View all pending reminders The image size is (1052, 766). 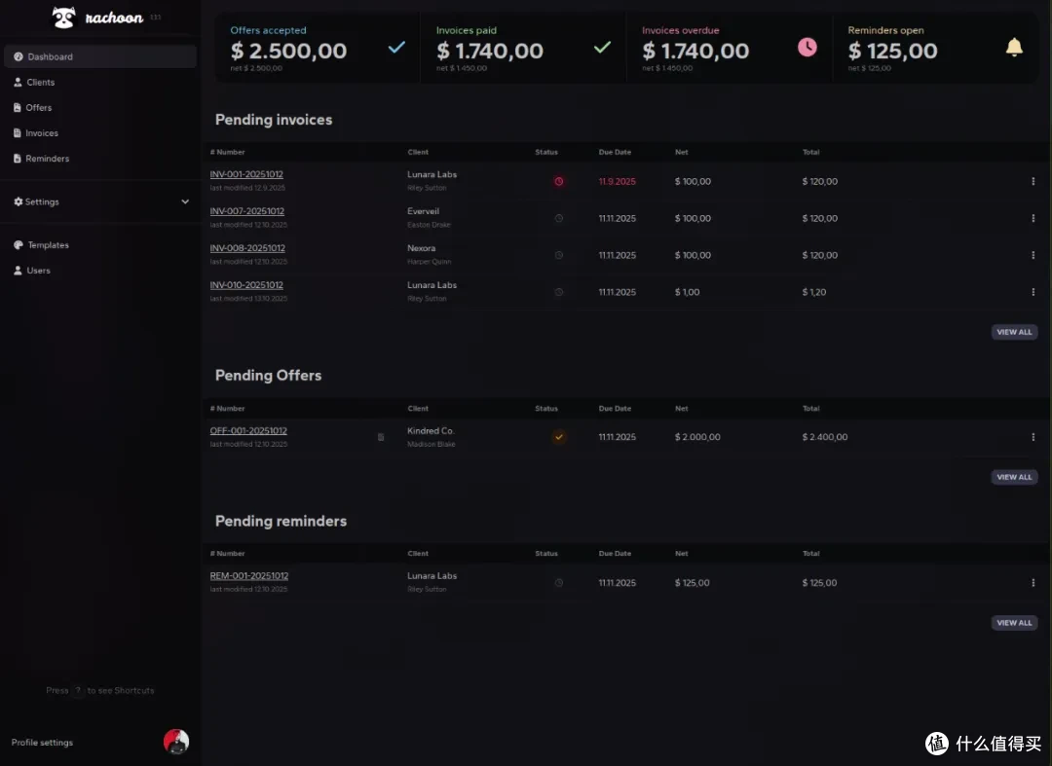click(1014, 623)
